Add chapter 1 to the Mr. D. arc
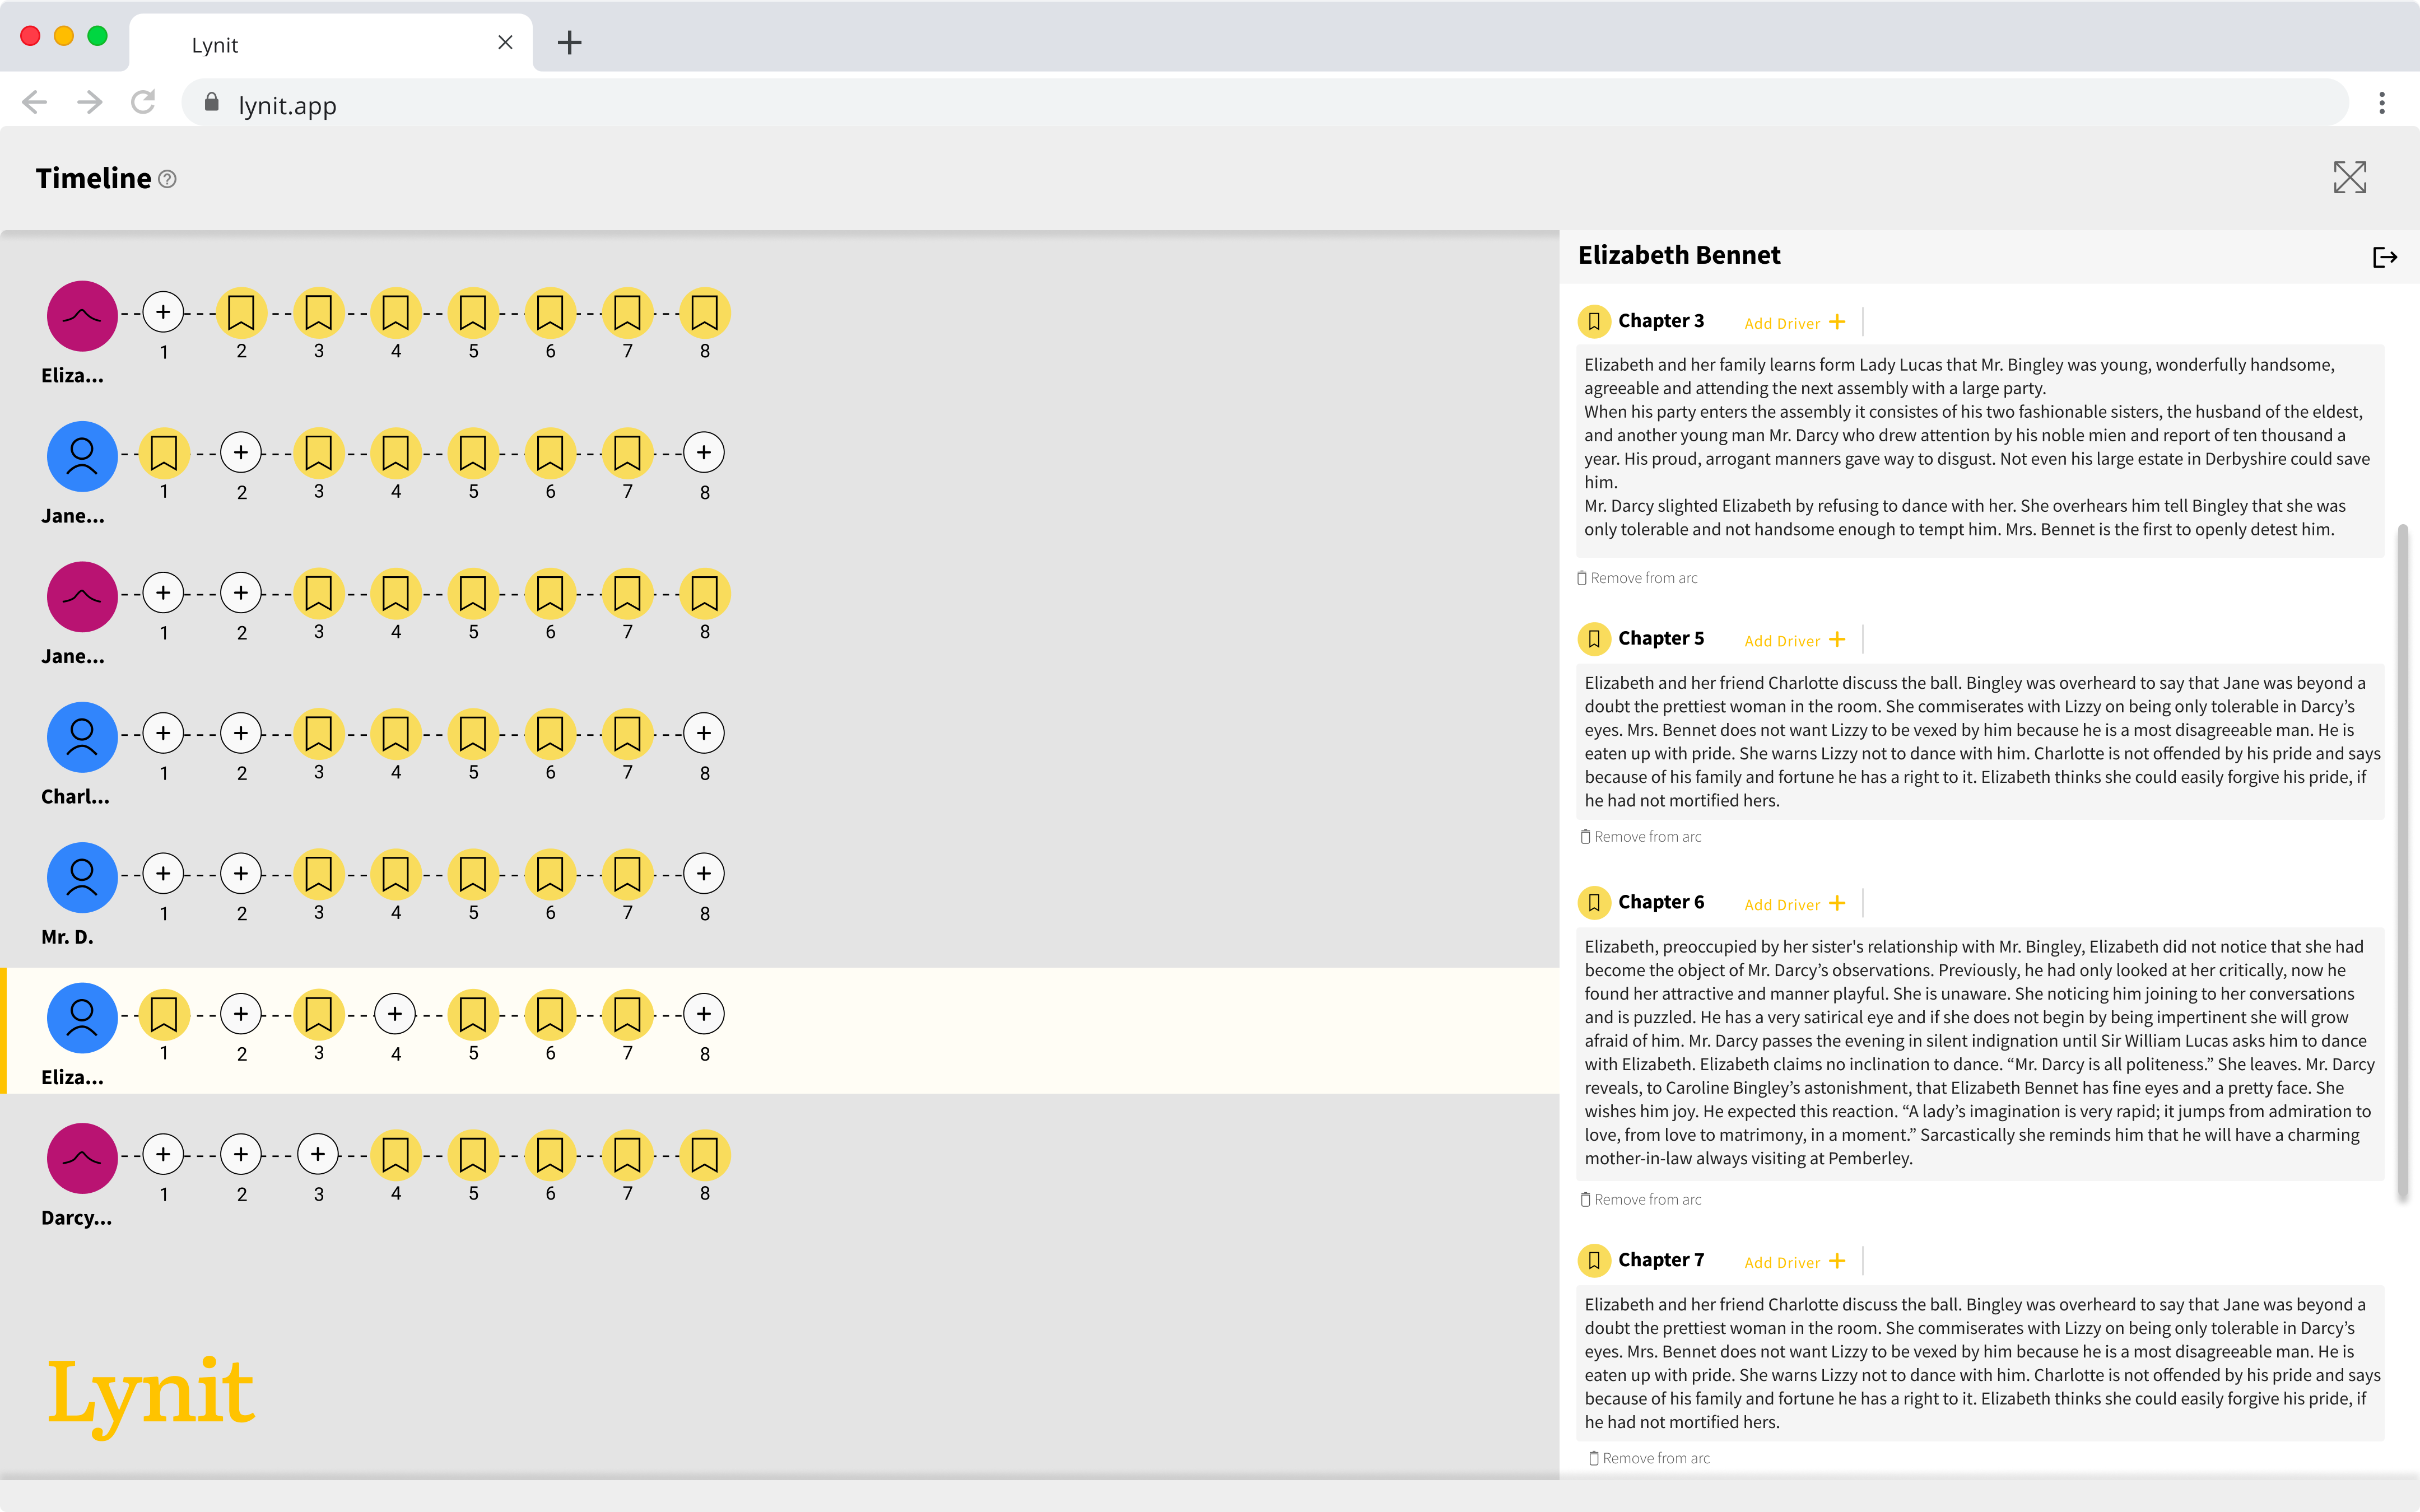Viewport: 2420px width, 1512px height. coord(163,874)
